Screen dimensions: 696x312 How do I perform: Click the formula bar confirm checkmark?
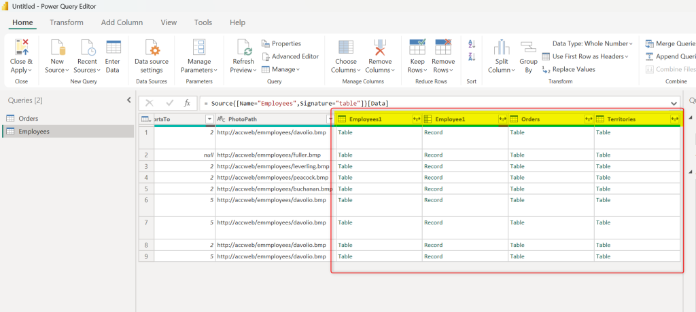pos(169,103)
